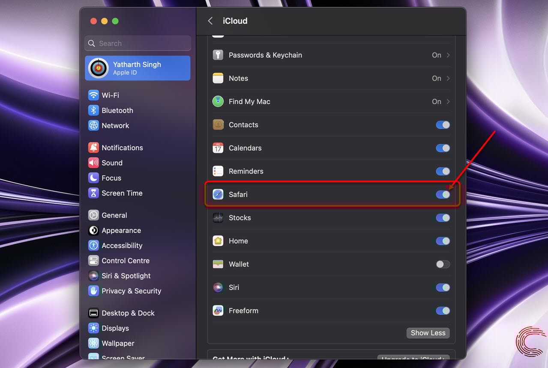Click the Find My Mac green icon
This screenshot has width=548, height=368.
click(x=218, y=101)
